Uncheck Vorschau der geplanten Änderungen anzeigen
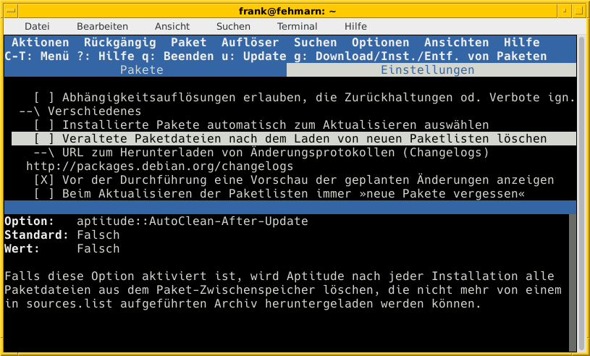 pyautogui.click(x=44, y=180)
